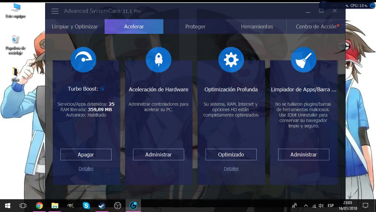Click the rocket icon for Aceleración de Hardware
Image resolution: width=376 pixels, height=212 pixels.
[x=158, y=60]
